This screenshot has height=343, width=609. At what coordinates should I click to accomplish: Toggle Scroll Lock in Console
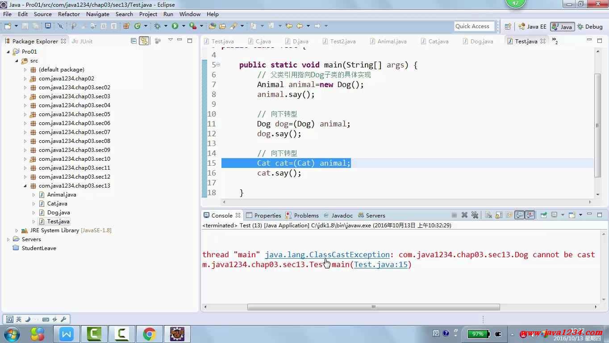[499, 215]
